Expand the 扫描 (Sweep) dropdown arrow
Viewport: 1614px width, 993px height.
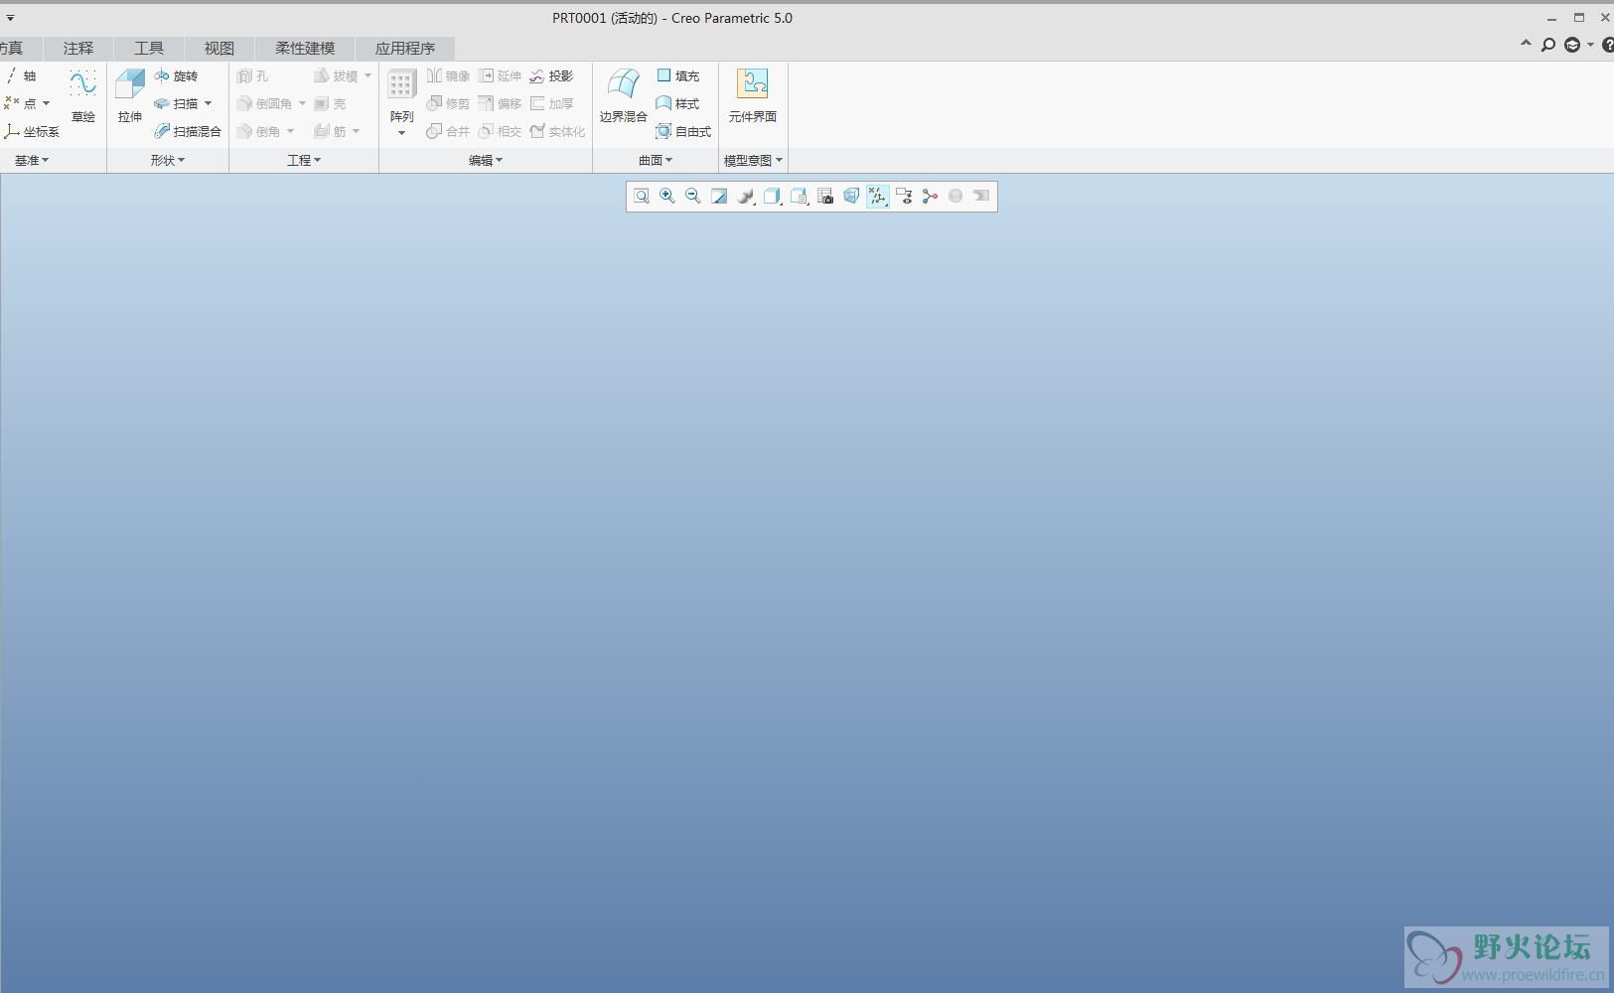point(208,103)
